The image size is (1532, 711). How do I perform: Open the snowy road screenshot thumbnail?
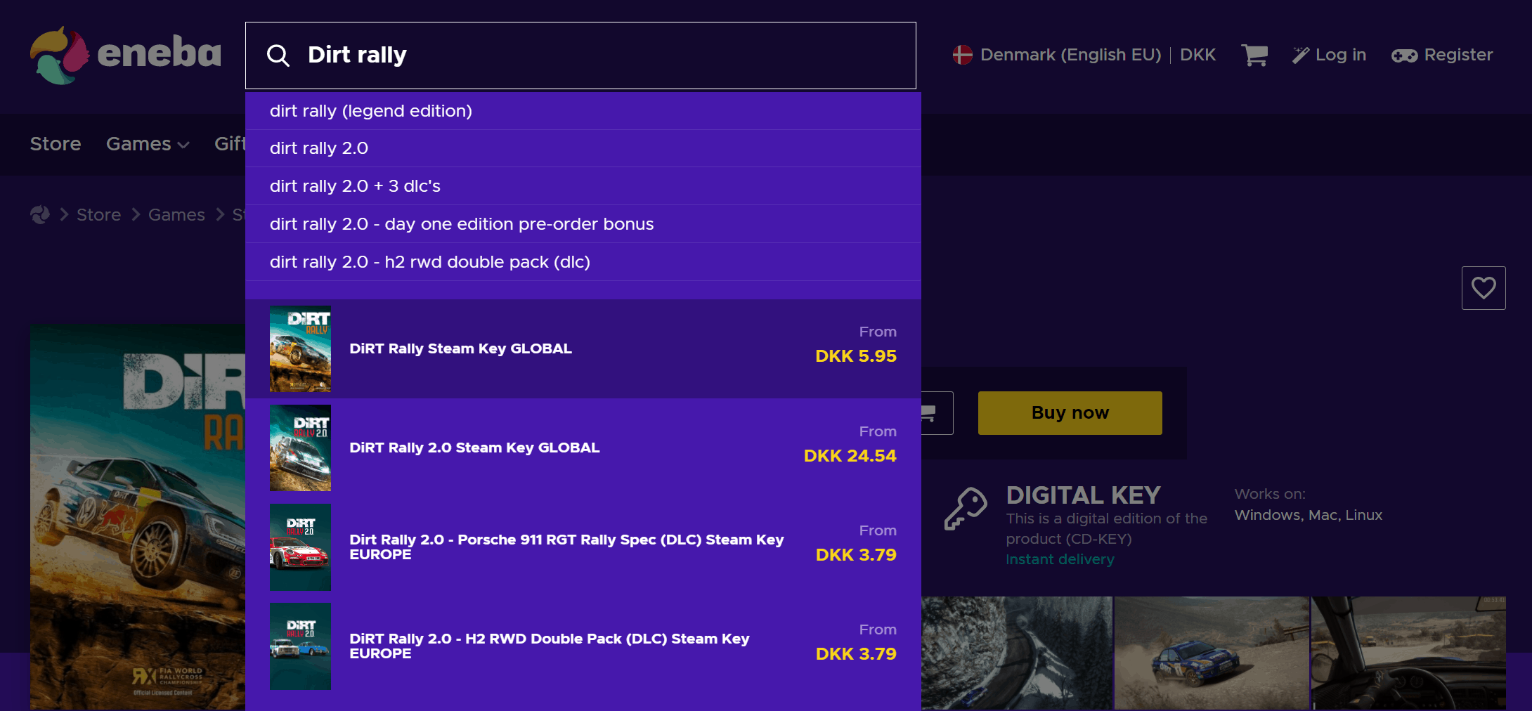click(x=1017, y=653)
